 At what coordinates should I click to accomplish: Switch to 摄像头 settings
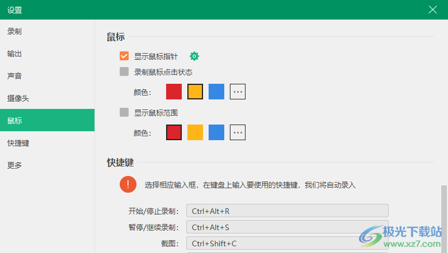click(47, 98)
